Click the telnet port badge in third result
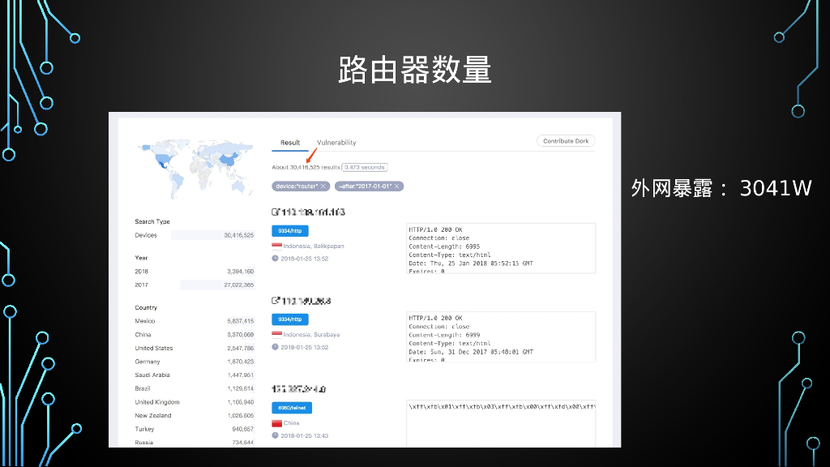Image resolution: width=830 pixels, height=467 pixels. tap(292, 408)
